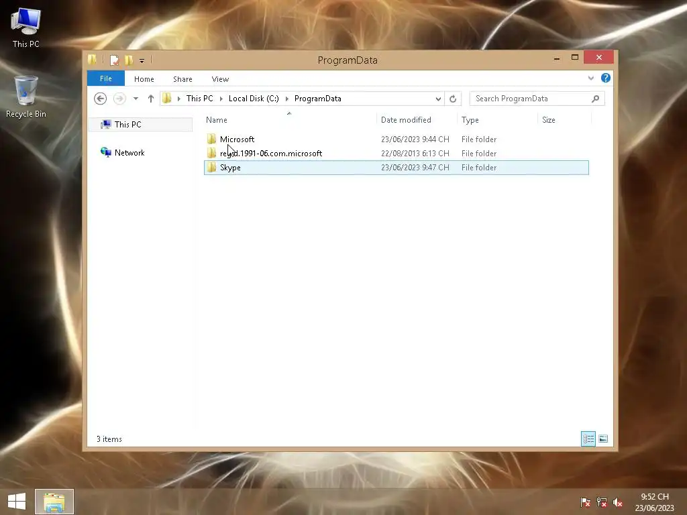Open Customize Quick Access Toolbar dropdown
Screen dimensions: 687x515
pyautogui.click(x=142, y=60)
